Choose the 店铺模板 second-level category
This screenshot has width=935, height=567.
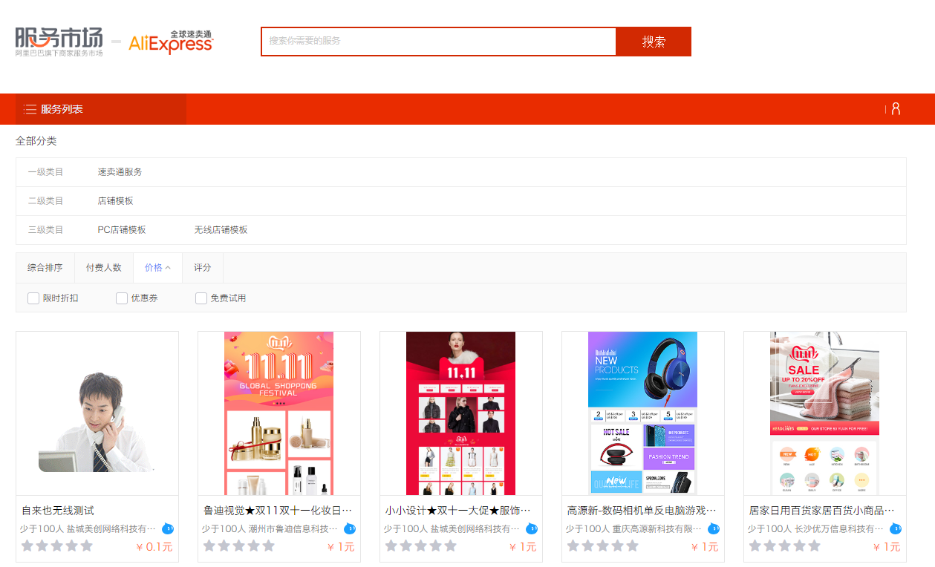pos(115,201)
